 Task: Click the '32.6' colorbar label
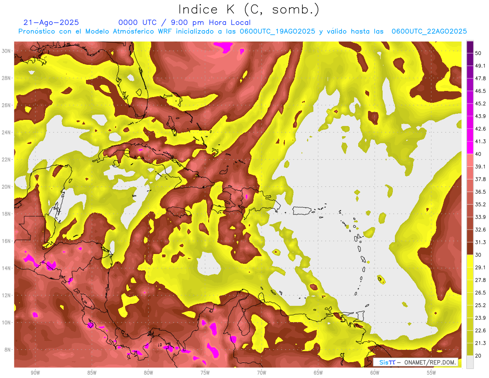point(481,230)
